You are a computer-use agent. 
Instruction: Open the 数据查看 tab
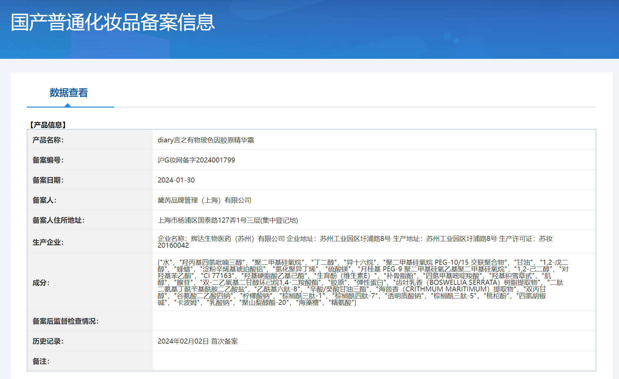(x=69, y=93)
